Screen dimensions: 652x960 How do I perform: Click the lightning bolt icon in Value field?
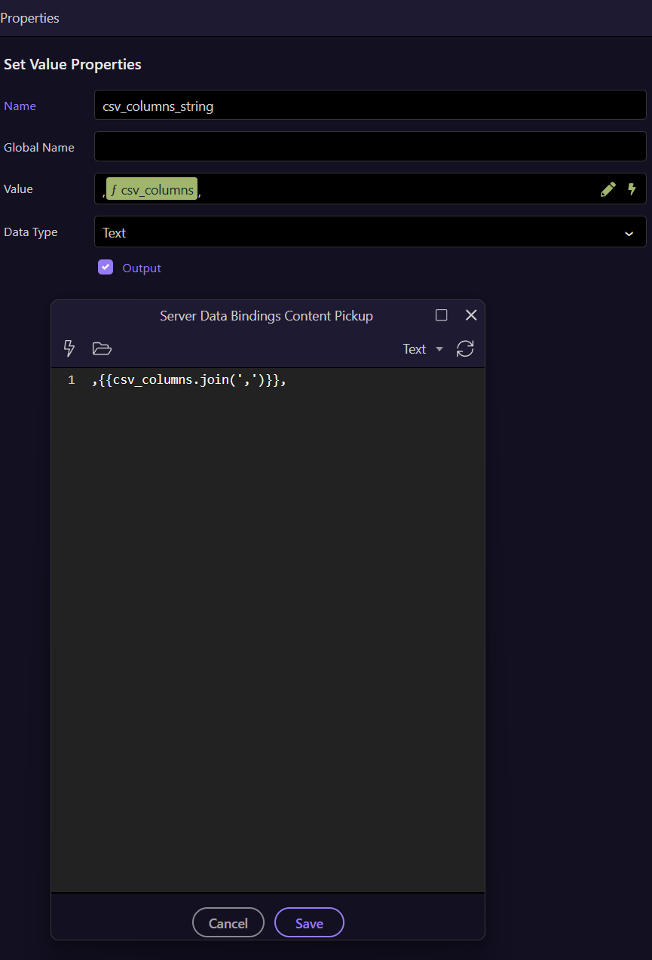(632, 189)
